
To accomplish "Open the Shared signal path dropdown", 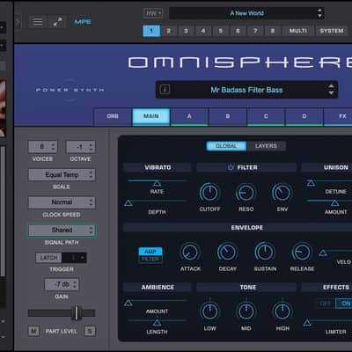I will tap(62, 230).
